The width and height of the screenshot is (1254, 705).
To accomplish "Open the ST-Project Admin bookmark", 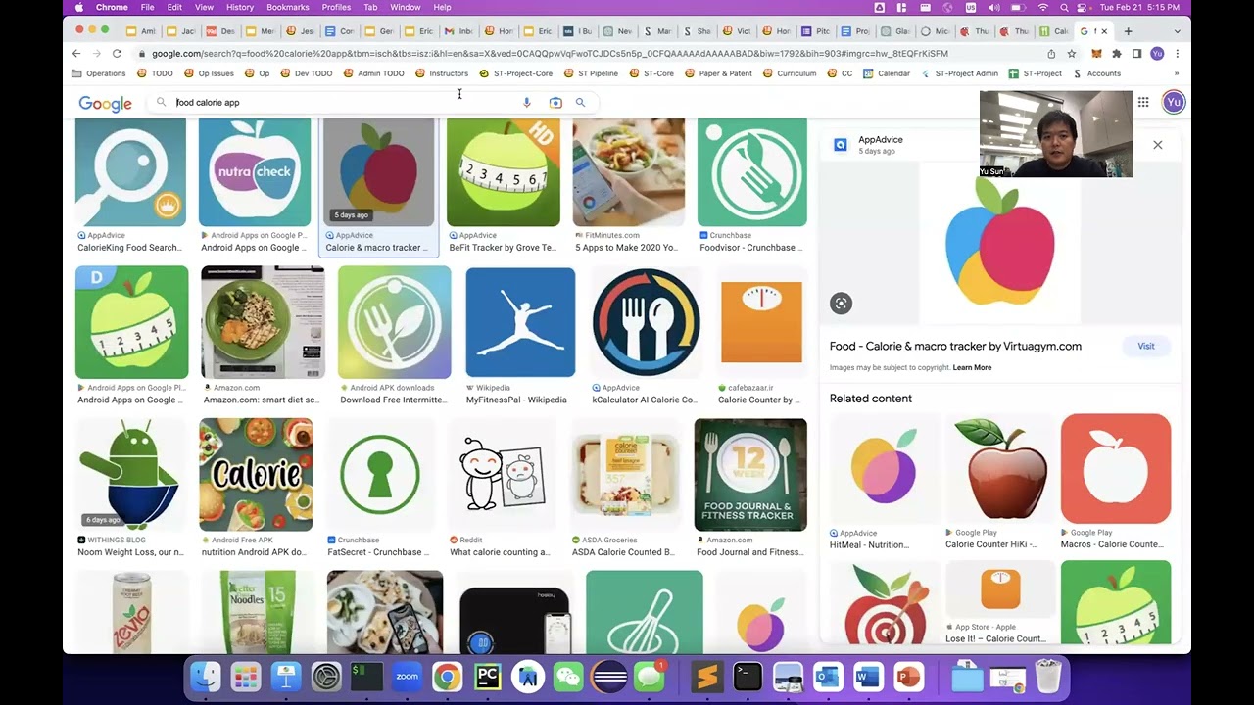I will tap(959, 73).
